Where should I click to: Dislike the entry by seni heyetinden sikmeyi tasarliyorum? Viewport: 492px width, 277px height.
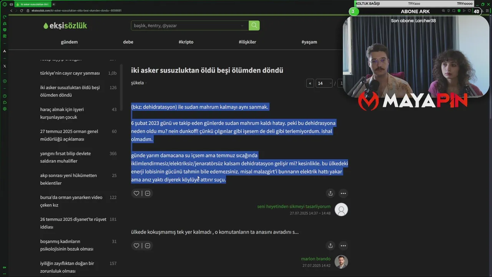click(148, 193)
